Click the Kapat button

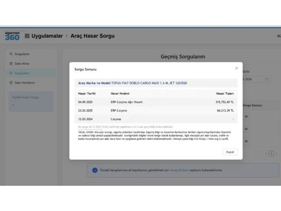pyautogui.click(x=230, y=152)
